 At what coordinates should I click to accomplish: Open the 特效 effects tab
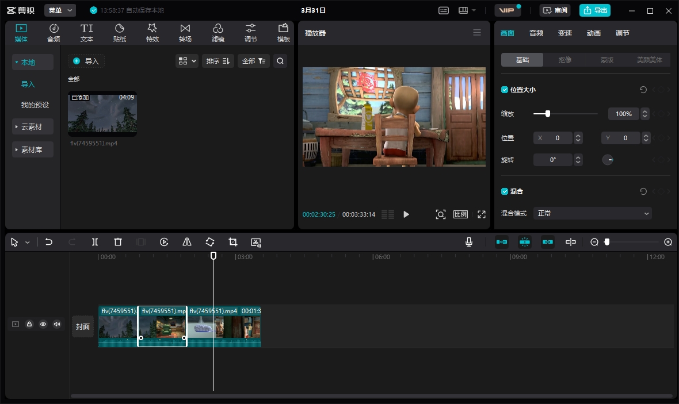(x=152, y=33)
